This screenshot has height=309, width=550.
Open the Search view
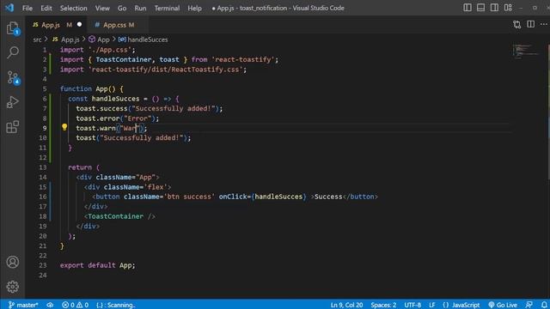coord(13,52)
